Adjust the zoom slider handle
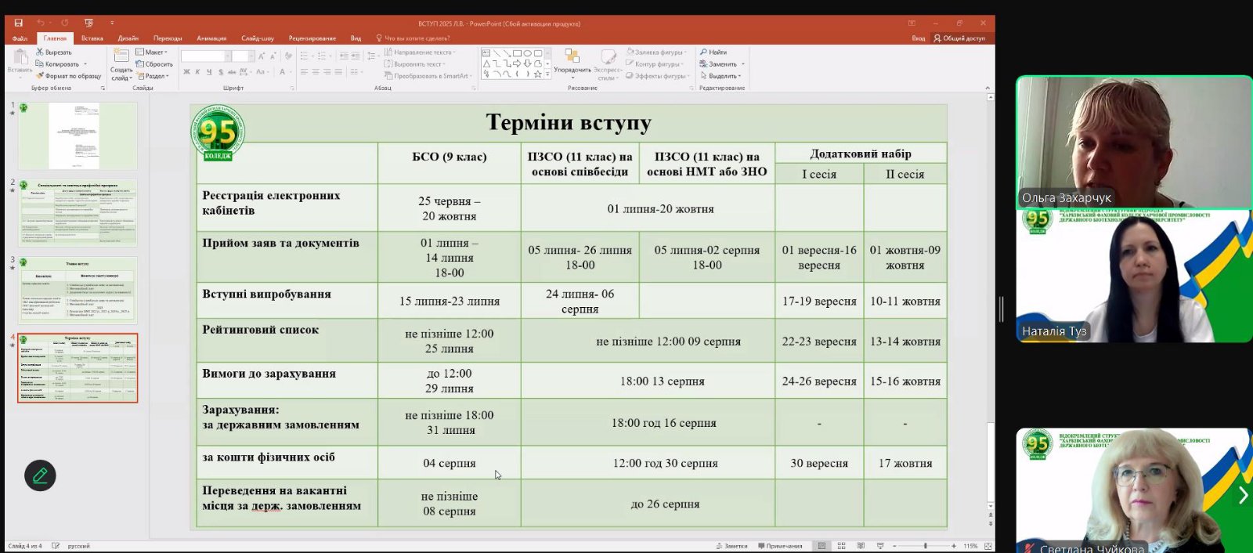 (x=925, y=546)
